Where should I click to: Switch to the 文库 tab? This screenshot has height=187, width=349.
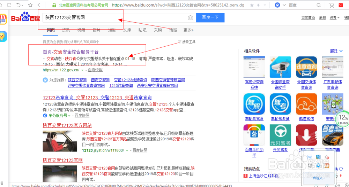(x=127, y=30)
